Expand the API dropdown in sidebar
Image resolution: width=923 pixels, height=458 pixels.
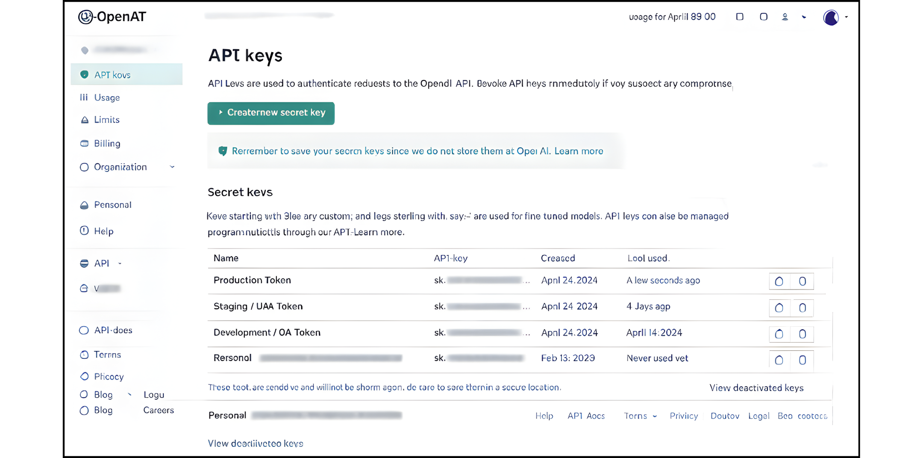(120, 263)
